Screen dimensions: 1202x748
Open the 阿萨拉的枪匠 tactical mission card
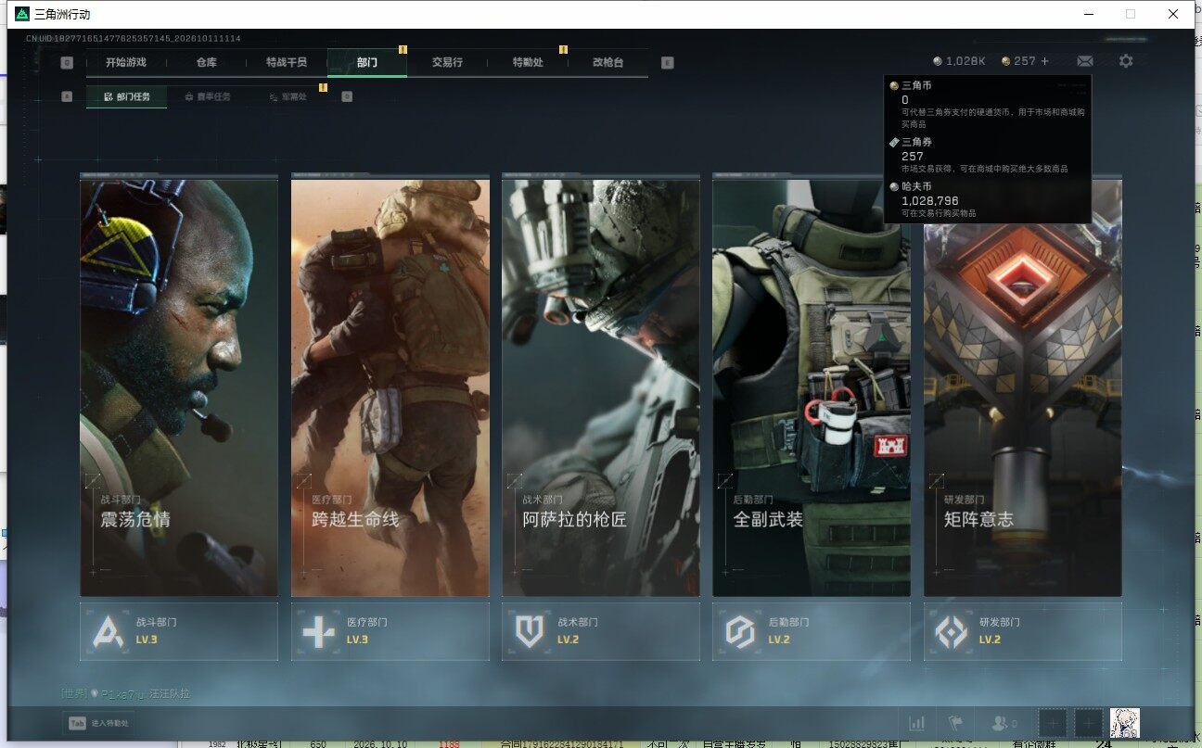pyautogui.click(x=601, y=387)
